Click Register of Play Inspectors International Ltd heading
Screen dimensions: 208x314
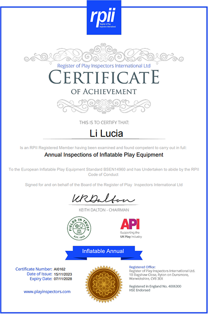(x=104, y=66)
